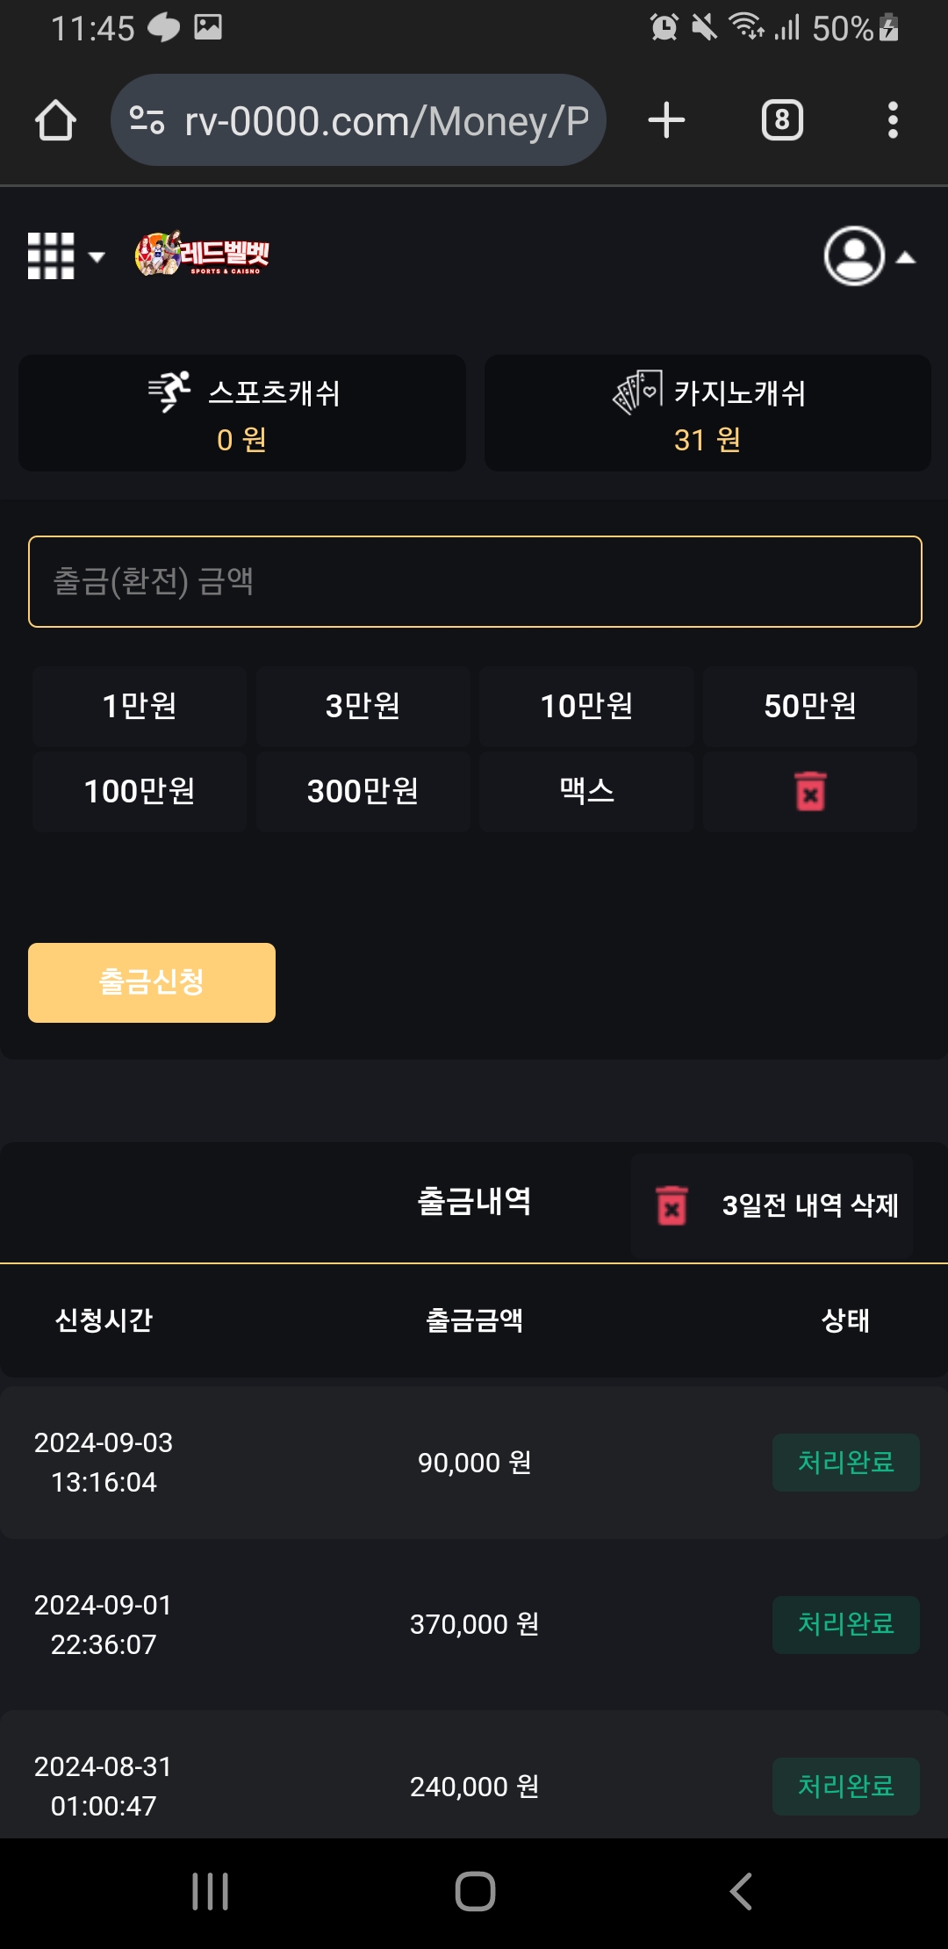This screenshot has width=948, height=1949.
Task: Tap 3일전 내역 삭제 button
Action: 772,1205
